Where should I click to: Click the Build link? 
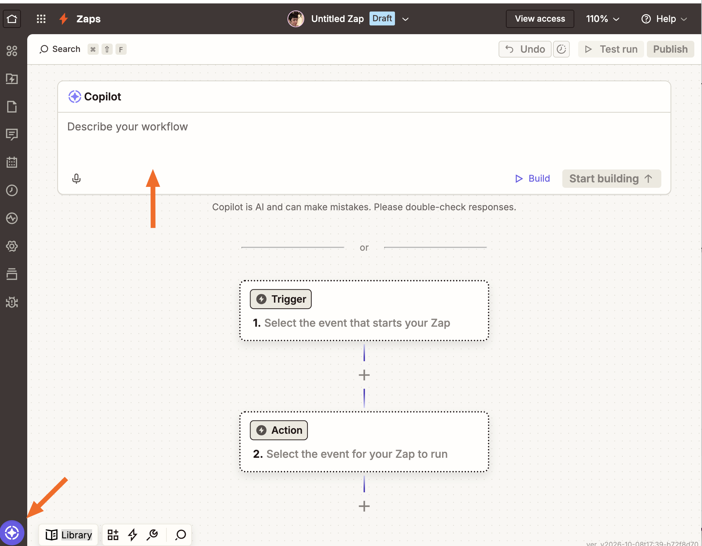pos(532,179)
